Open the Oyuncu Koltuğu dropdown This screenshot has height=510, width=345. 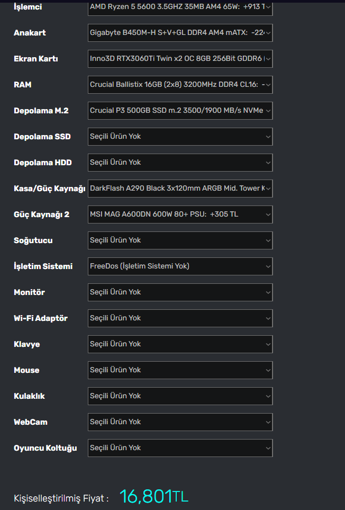[x=180, y=448]
